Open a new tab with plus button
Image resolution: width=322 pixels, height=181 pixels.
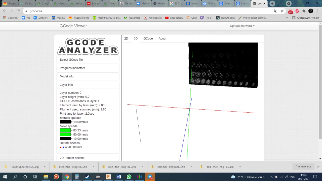(x=272, y=4)
